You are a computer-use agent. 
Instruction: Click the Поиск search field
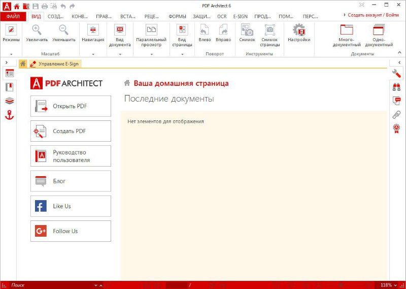(x=52, y=285)
